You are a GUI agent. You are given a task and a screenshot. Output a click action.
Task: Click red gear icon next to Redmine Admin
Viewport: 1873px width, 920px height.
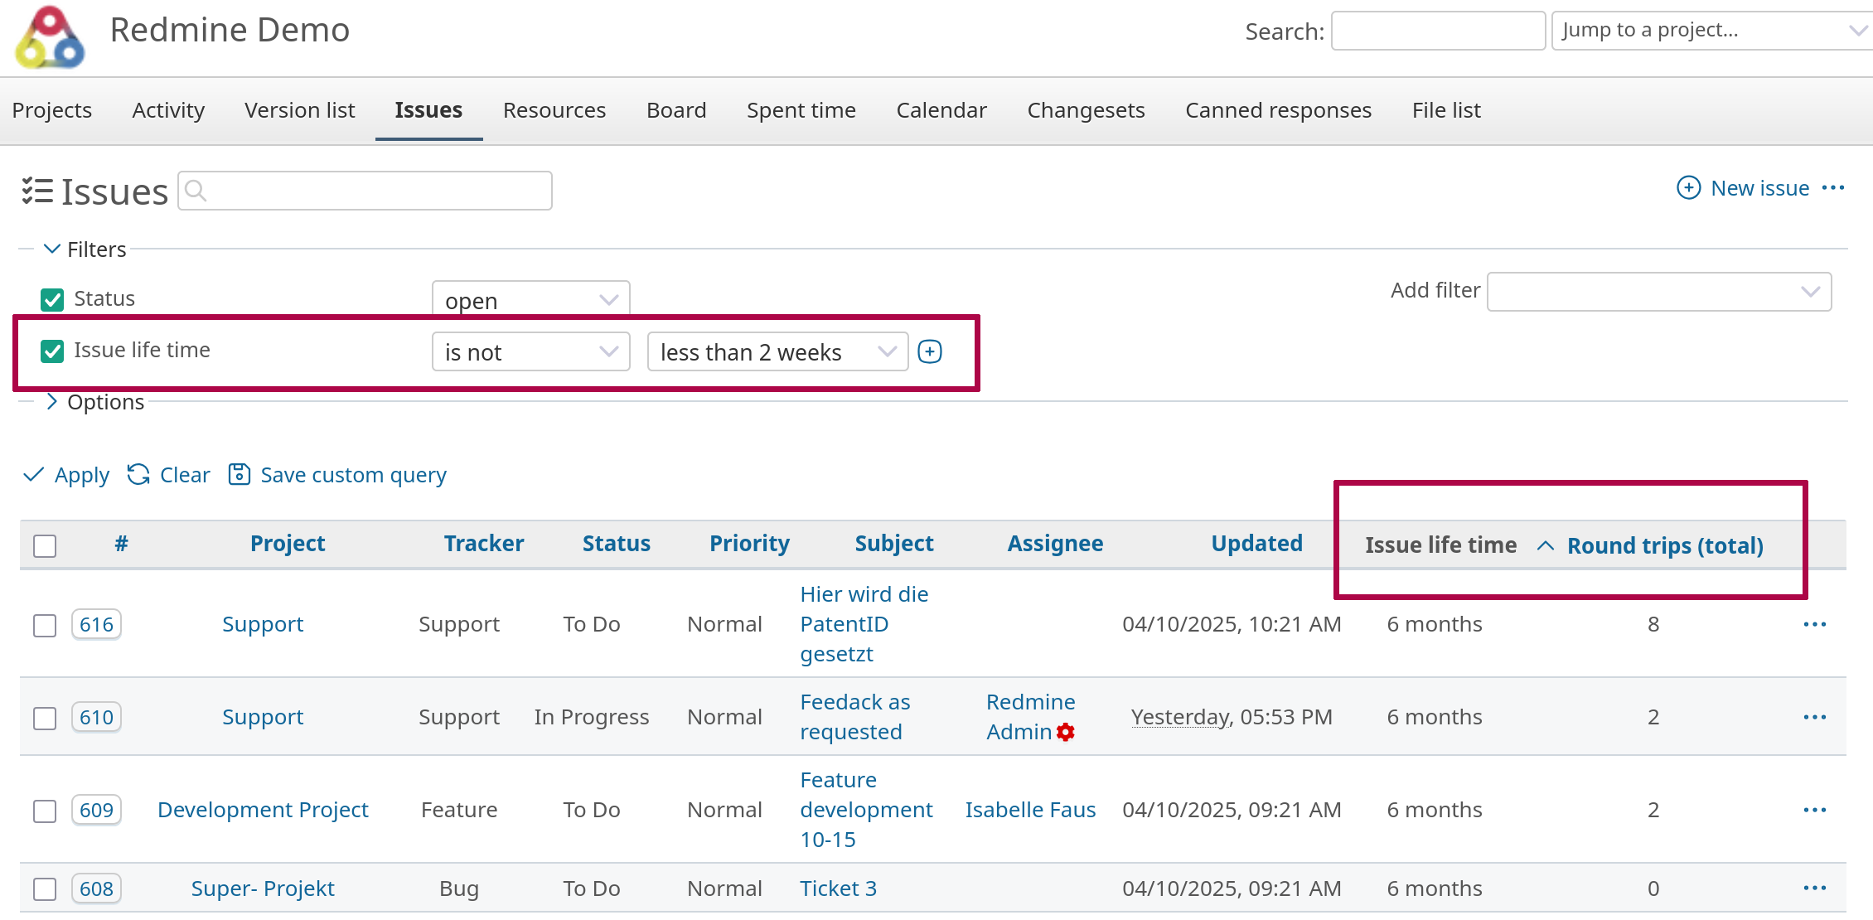pyautogui.click(x=1066, y=732)
